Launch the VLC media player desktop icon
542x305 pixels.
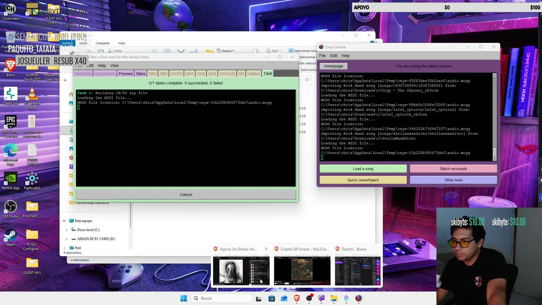(x=32, y=99)
